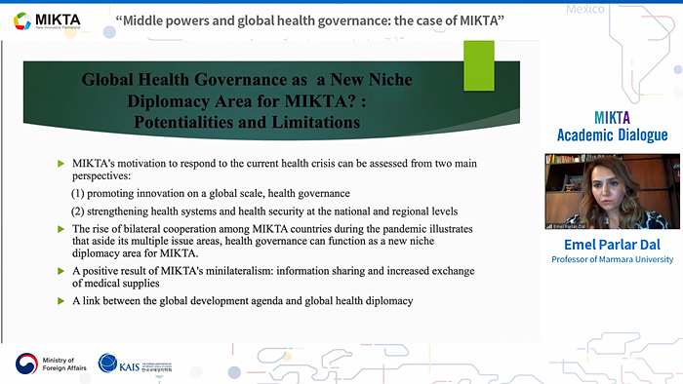Click the 'KAIS' wordmark text
This screenshot has width=683, height=384.
130,367
